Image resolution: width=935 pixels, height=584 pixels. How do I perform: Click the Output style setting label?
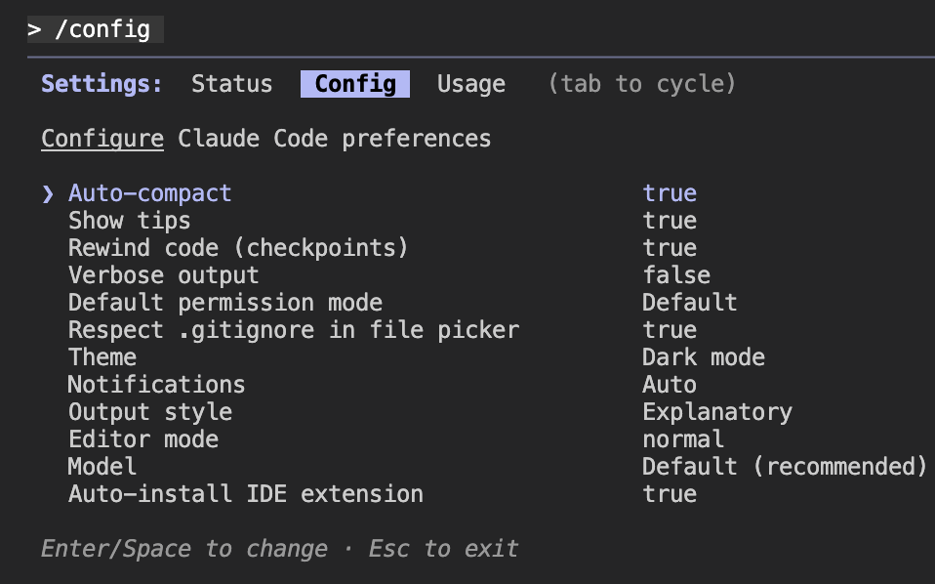(149, 412)
